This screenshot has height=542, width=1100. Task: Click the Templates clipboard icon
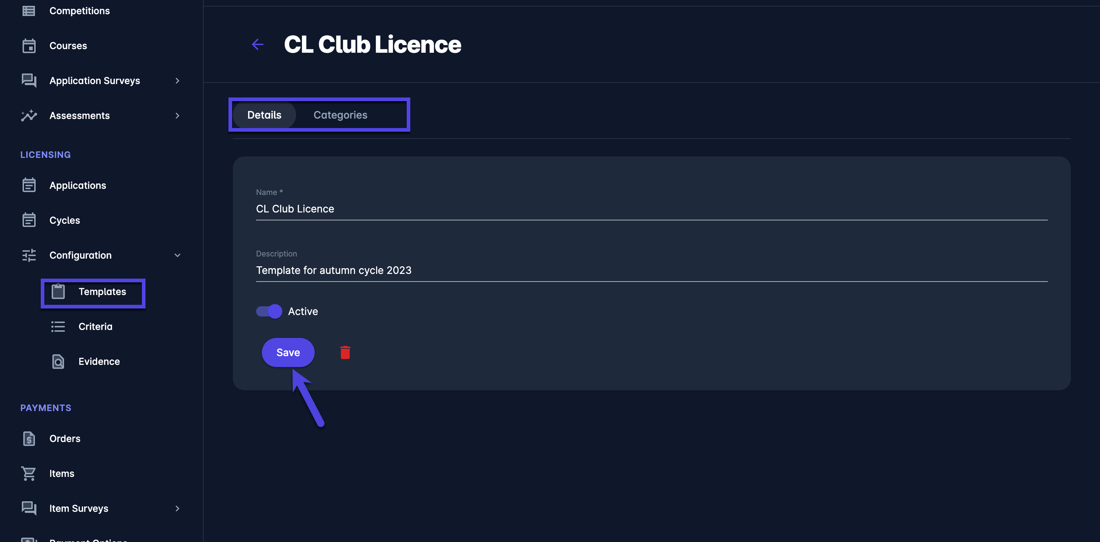point(58,292)
